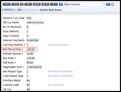This screenshot has height=92, width=121.
Task: Click the Precious Metal field No
Action: click(x=28, y=80)
